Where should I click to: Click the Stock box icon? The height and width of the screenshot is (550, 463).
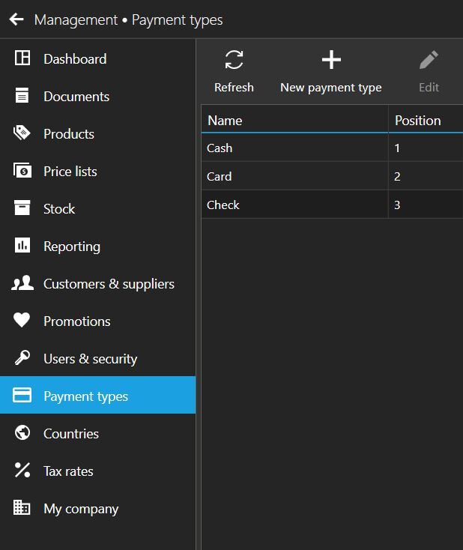(x=22, y=208)
